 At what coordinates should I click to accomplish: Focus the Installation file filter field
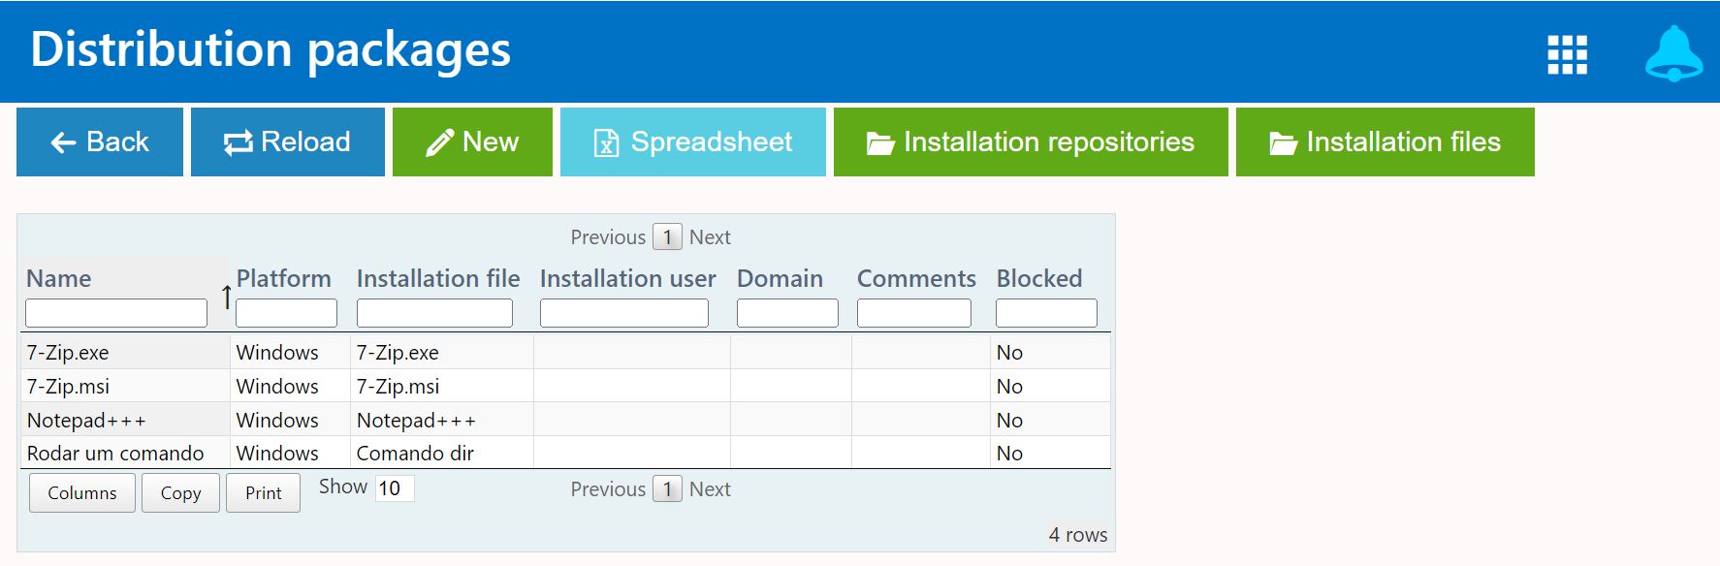pos(434,313)
